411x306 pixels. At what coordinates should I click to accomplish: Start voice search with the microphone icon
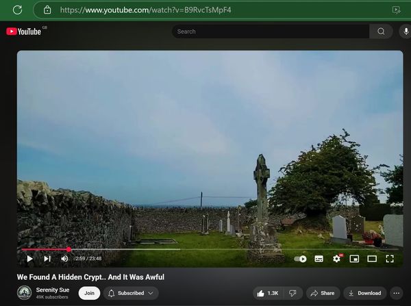406,31
